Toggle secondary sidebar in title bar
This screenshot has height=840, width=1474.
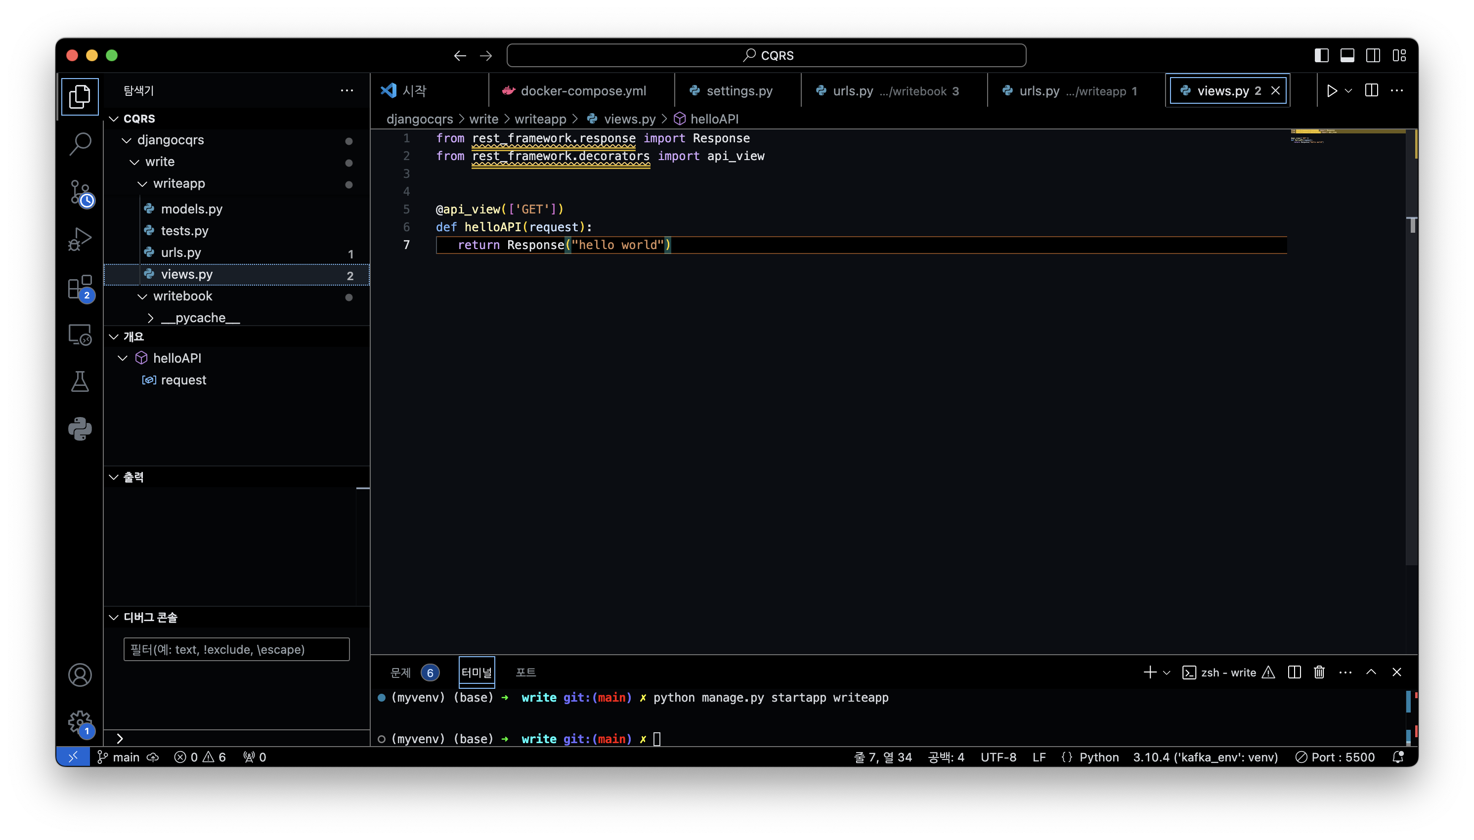pyautogui.click(x=1373, y=55)
